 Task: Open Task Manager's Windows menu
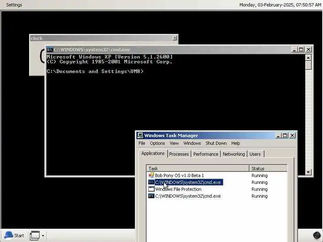click(192, 143)
